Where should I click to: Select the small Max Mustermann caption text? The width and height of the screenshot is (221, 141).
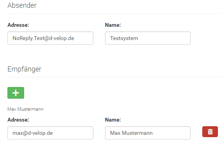tap(25, 109)
